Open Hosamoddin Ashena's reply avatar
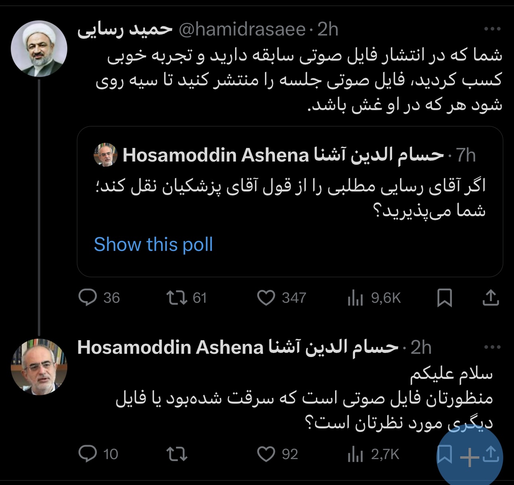 tap(39, 367)
